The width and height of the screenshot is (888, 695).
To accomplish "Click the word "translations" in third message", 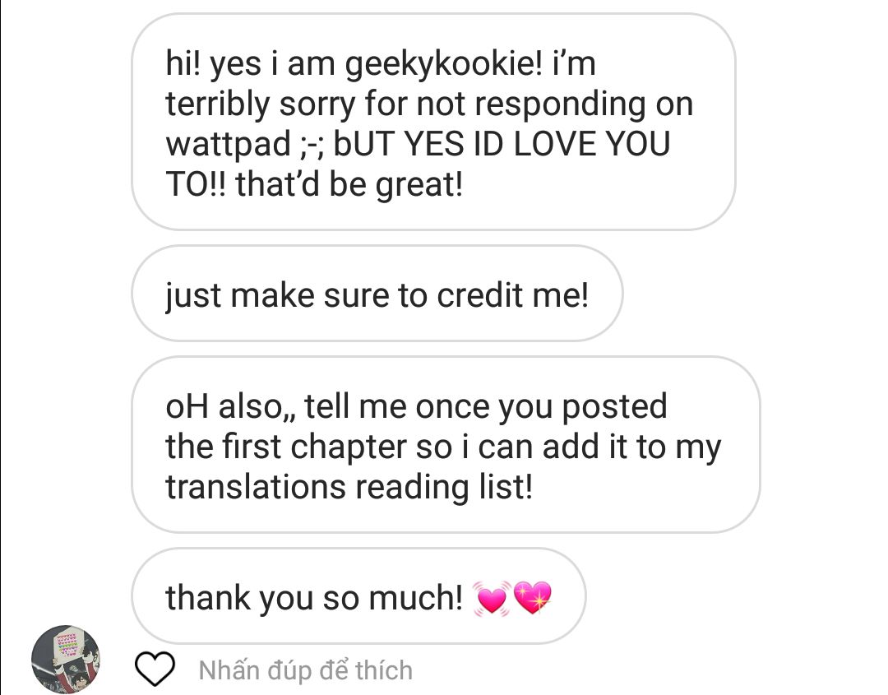I will [x=256, y=487].
